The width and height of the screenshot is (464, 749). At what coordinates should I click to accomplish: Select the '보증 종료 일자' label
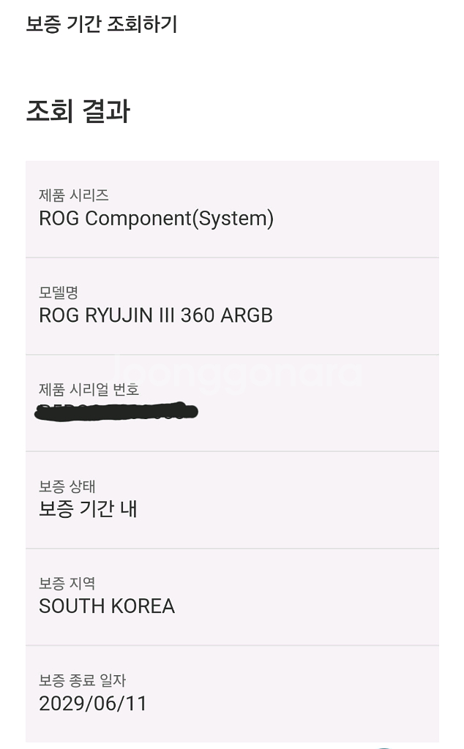[83, 681]
